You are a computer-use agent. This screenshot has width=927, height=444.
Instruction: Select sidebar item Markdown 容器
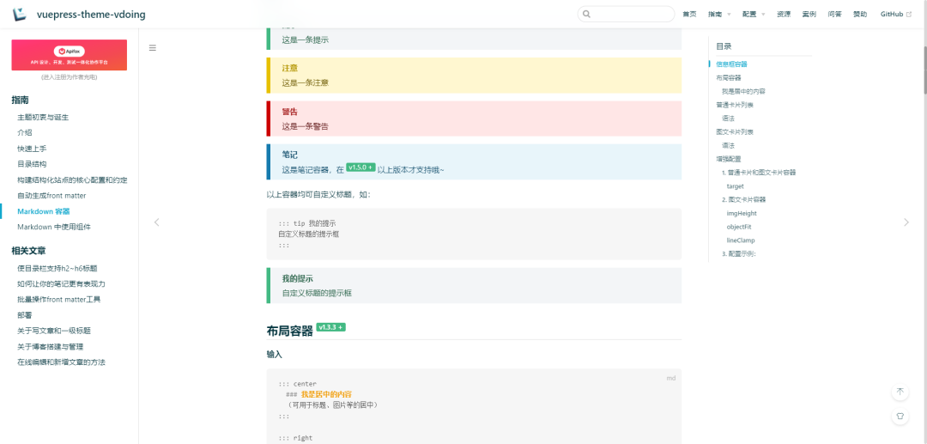tap(45, 211)
